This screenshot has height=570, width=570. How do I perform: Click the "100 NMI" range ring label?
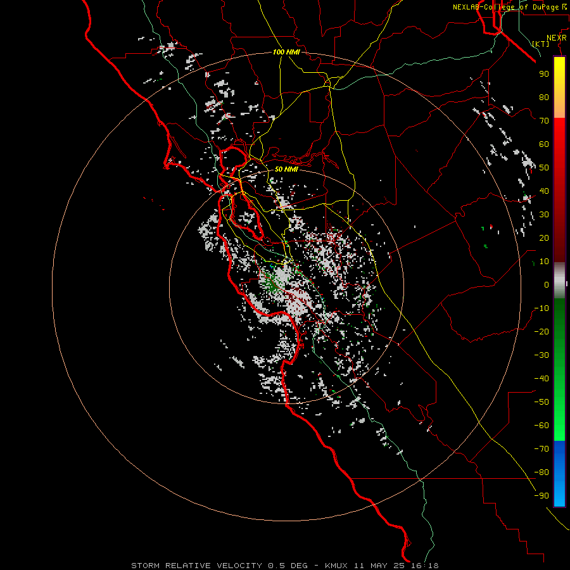pos(286,52)
